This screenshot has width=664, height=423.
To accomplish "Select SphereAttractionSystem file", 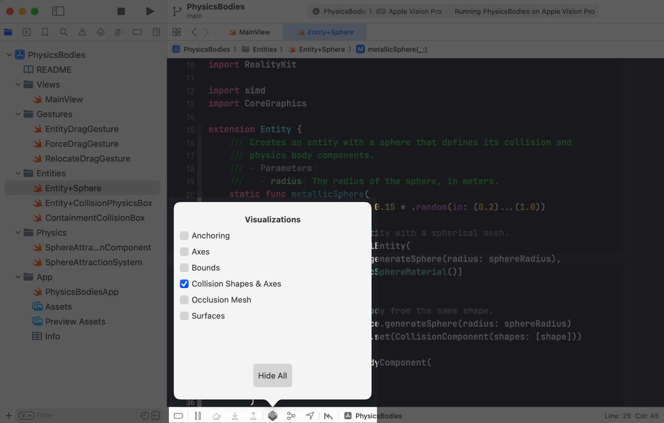I will pyautogui.click(x=94, y=262).
